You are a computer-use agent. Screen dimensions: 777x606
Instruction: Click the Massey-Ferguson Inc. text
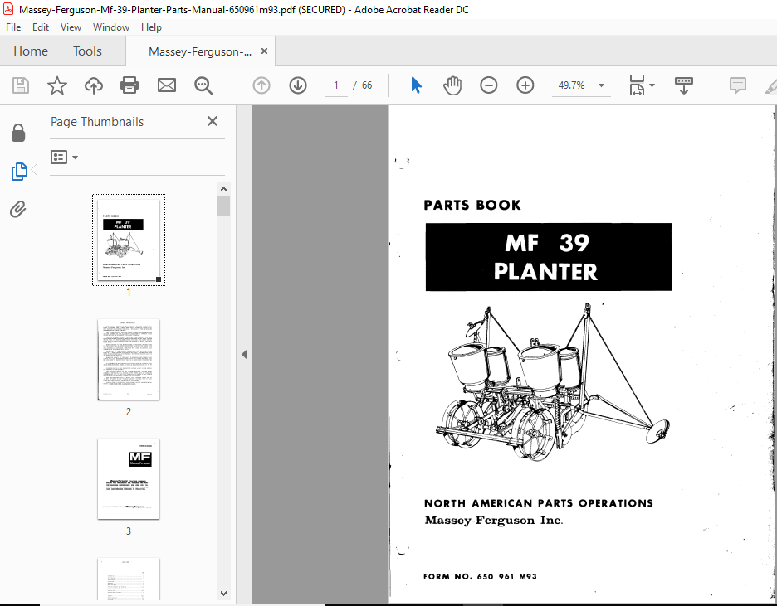(494, 521)
